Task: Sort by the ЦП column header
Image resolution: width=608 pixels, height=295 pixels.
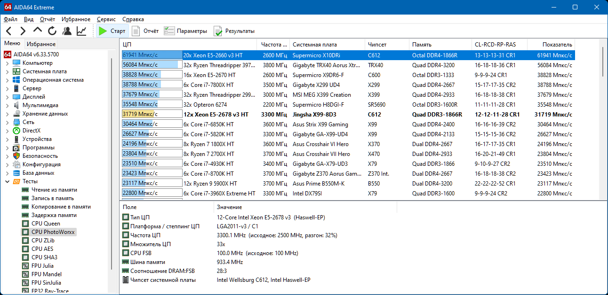Action: (x=189, y=45)
